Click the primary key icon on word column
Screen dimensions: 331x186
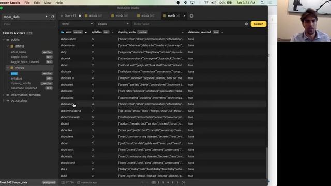[63, 32]
